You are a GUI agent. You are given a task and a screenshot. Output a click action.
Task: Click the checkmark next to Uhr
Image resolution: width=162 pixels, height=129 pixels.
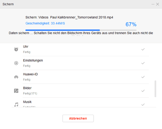point(143,49)
